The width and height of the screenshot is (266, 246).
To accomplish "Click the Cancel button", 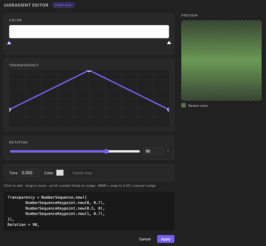I will pos(145,239).
